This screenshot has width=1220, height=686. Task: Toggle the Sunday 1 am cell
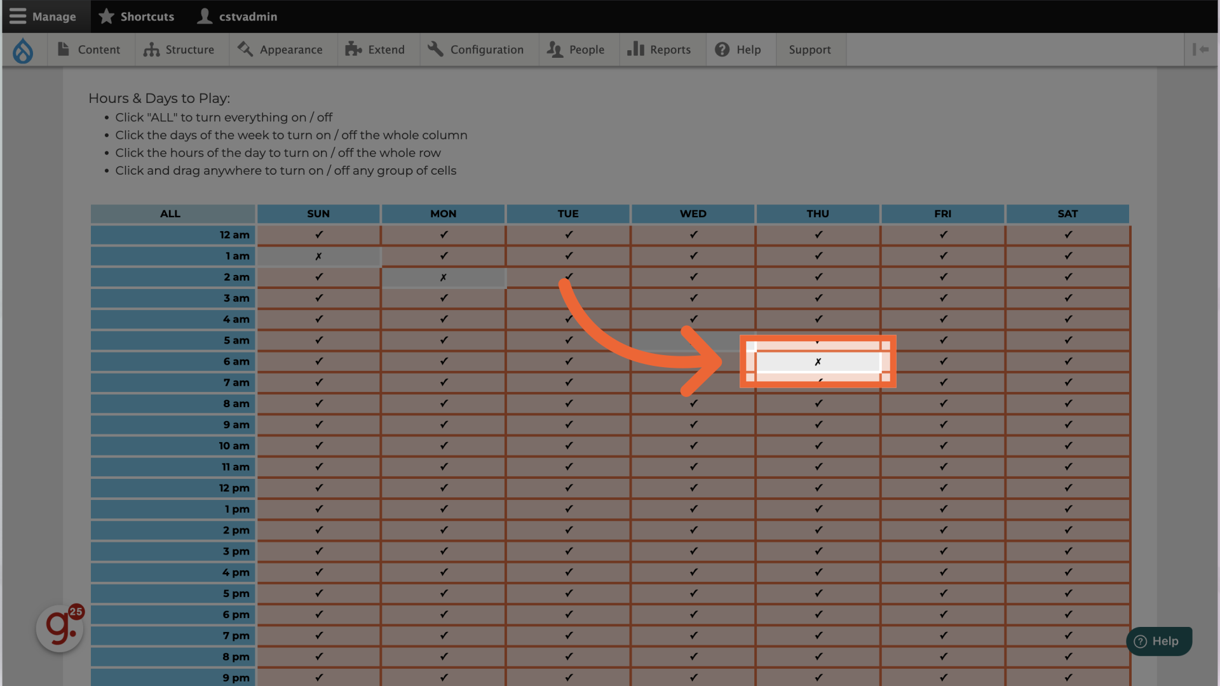pyautogui.click(x=318, y=256)
